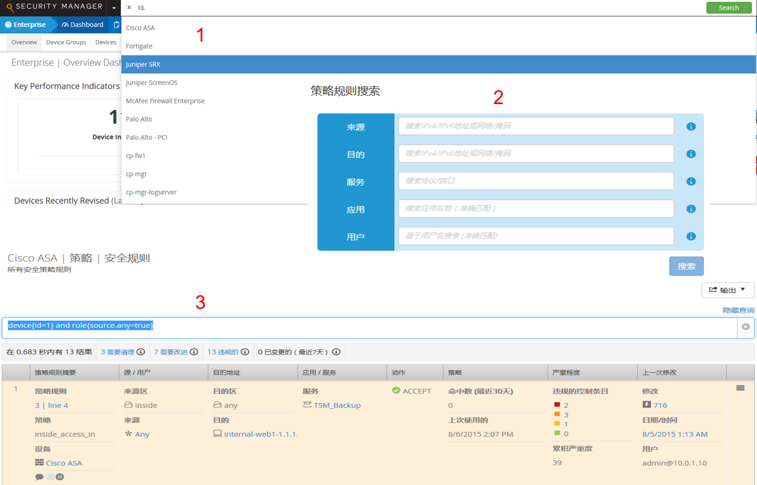Open the TSM_Backup service link

(337, 405)
